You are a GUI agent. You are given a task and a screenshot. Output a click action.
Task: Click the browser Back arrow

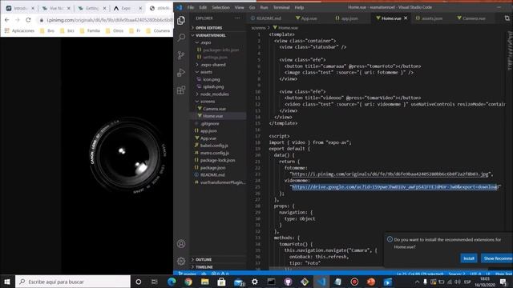7,20
